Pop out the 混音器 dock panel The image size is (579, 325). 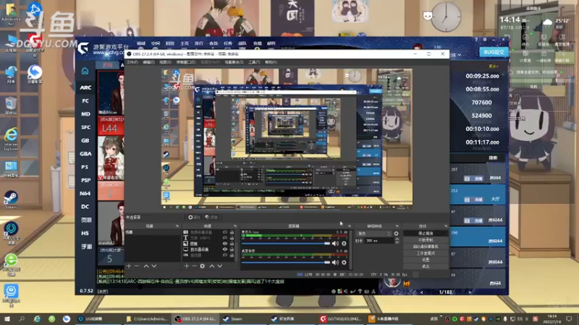click(349, 226)
